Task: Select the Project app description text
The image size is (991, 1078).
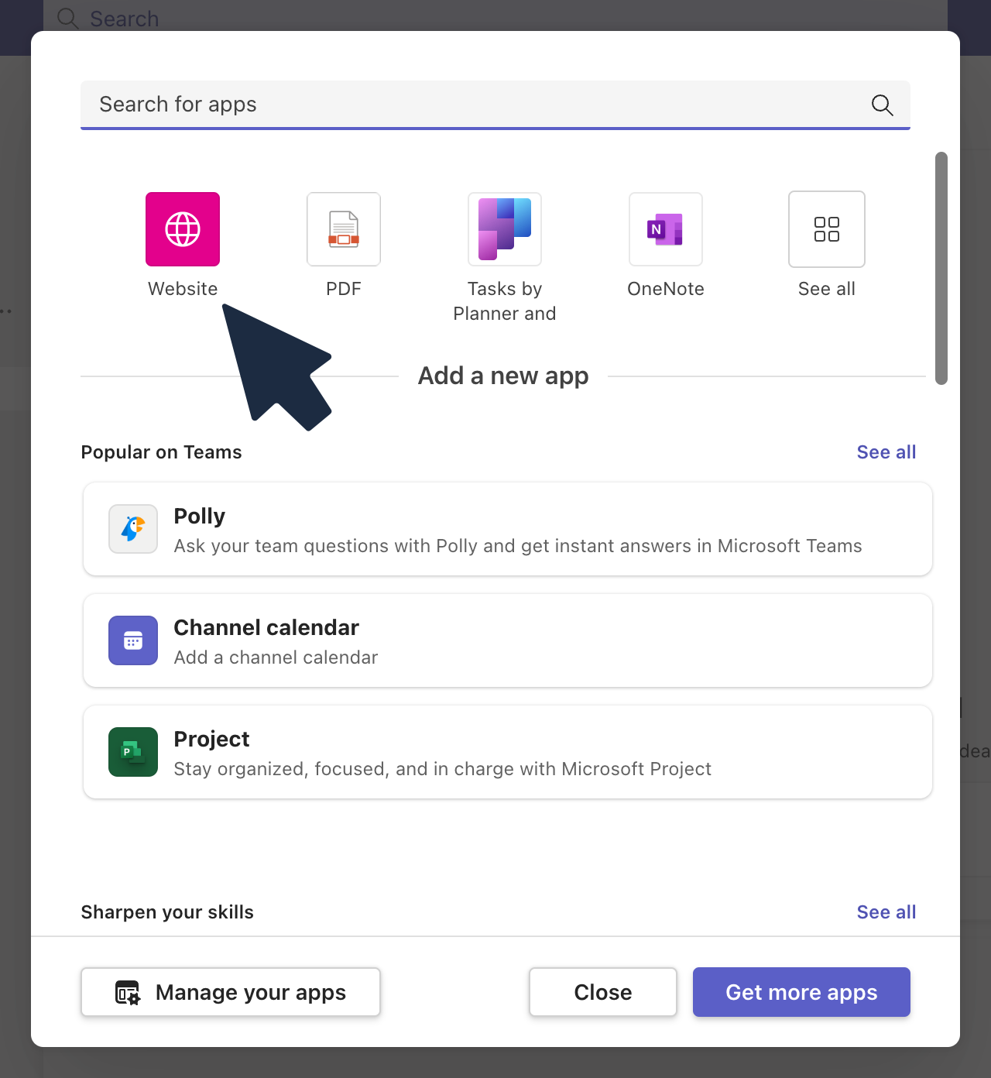Action: 442,769
